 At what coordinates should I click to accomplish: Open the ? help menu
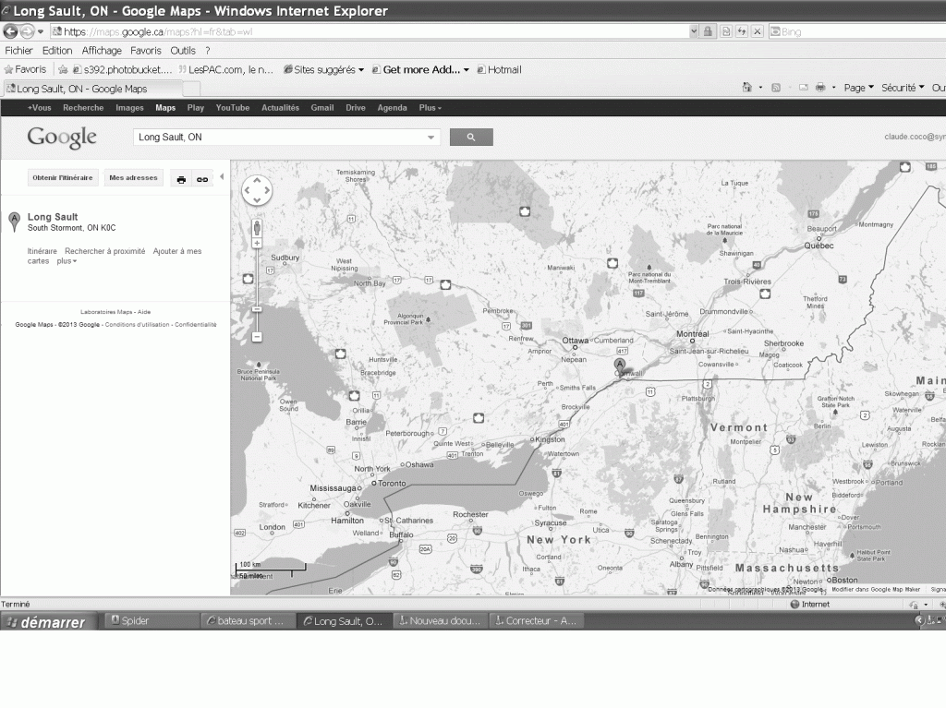pyautogui.click(x=208, y=51)
